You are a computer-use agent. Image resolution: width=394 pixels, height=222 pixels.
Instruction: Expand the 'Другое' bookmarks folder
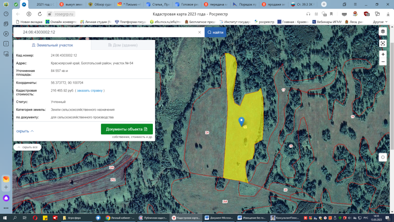(x=380, y=22)
